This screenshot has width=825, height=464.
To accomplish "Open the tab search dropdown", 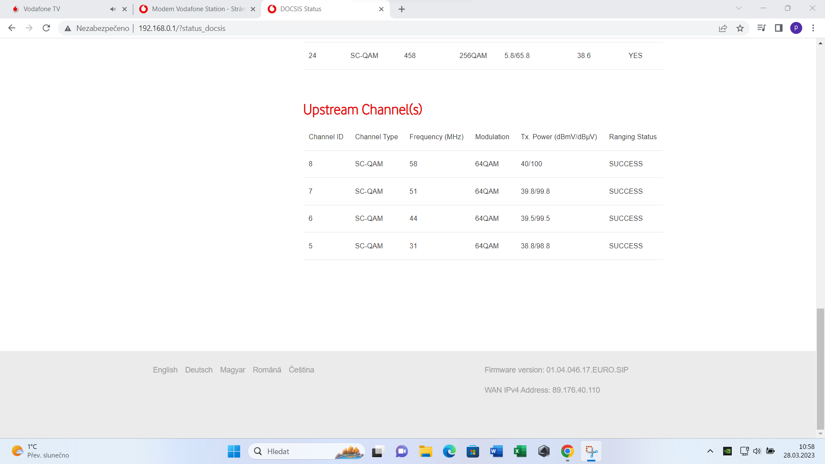I will pyautogui.click(x=739, y=8).
